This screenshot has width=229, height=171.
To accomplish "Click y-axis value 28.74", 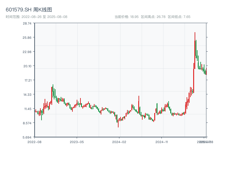I will [x=27, y=23].
